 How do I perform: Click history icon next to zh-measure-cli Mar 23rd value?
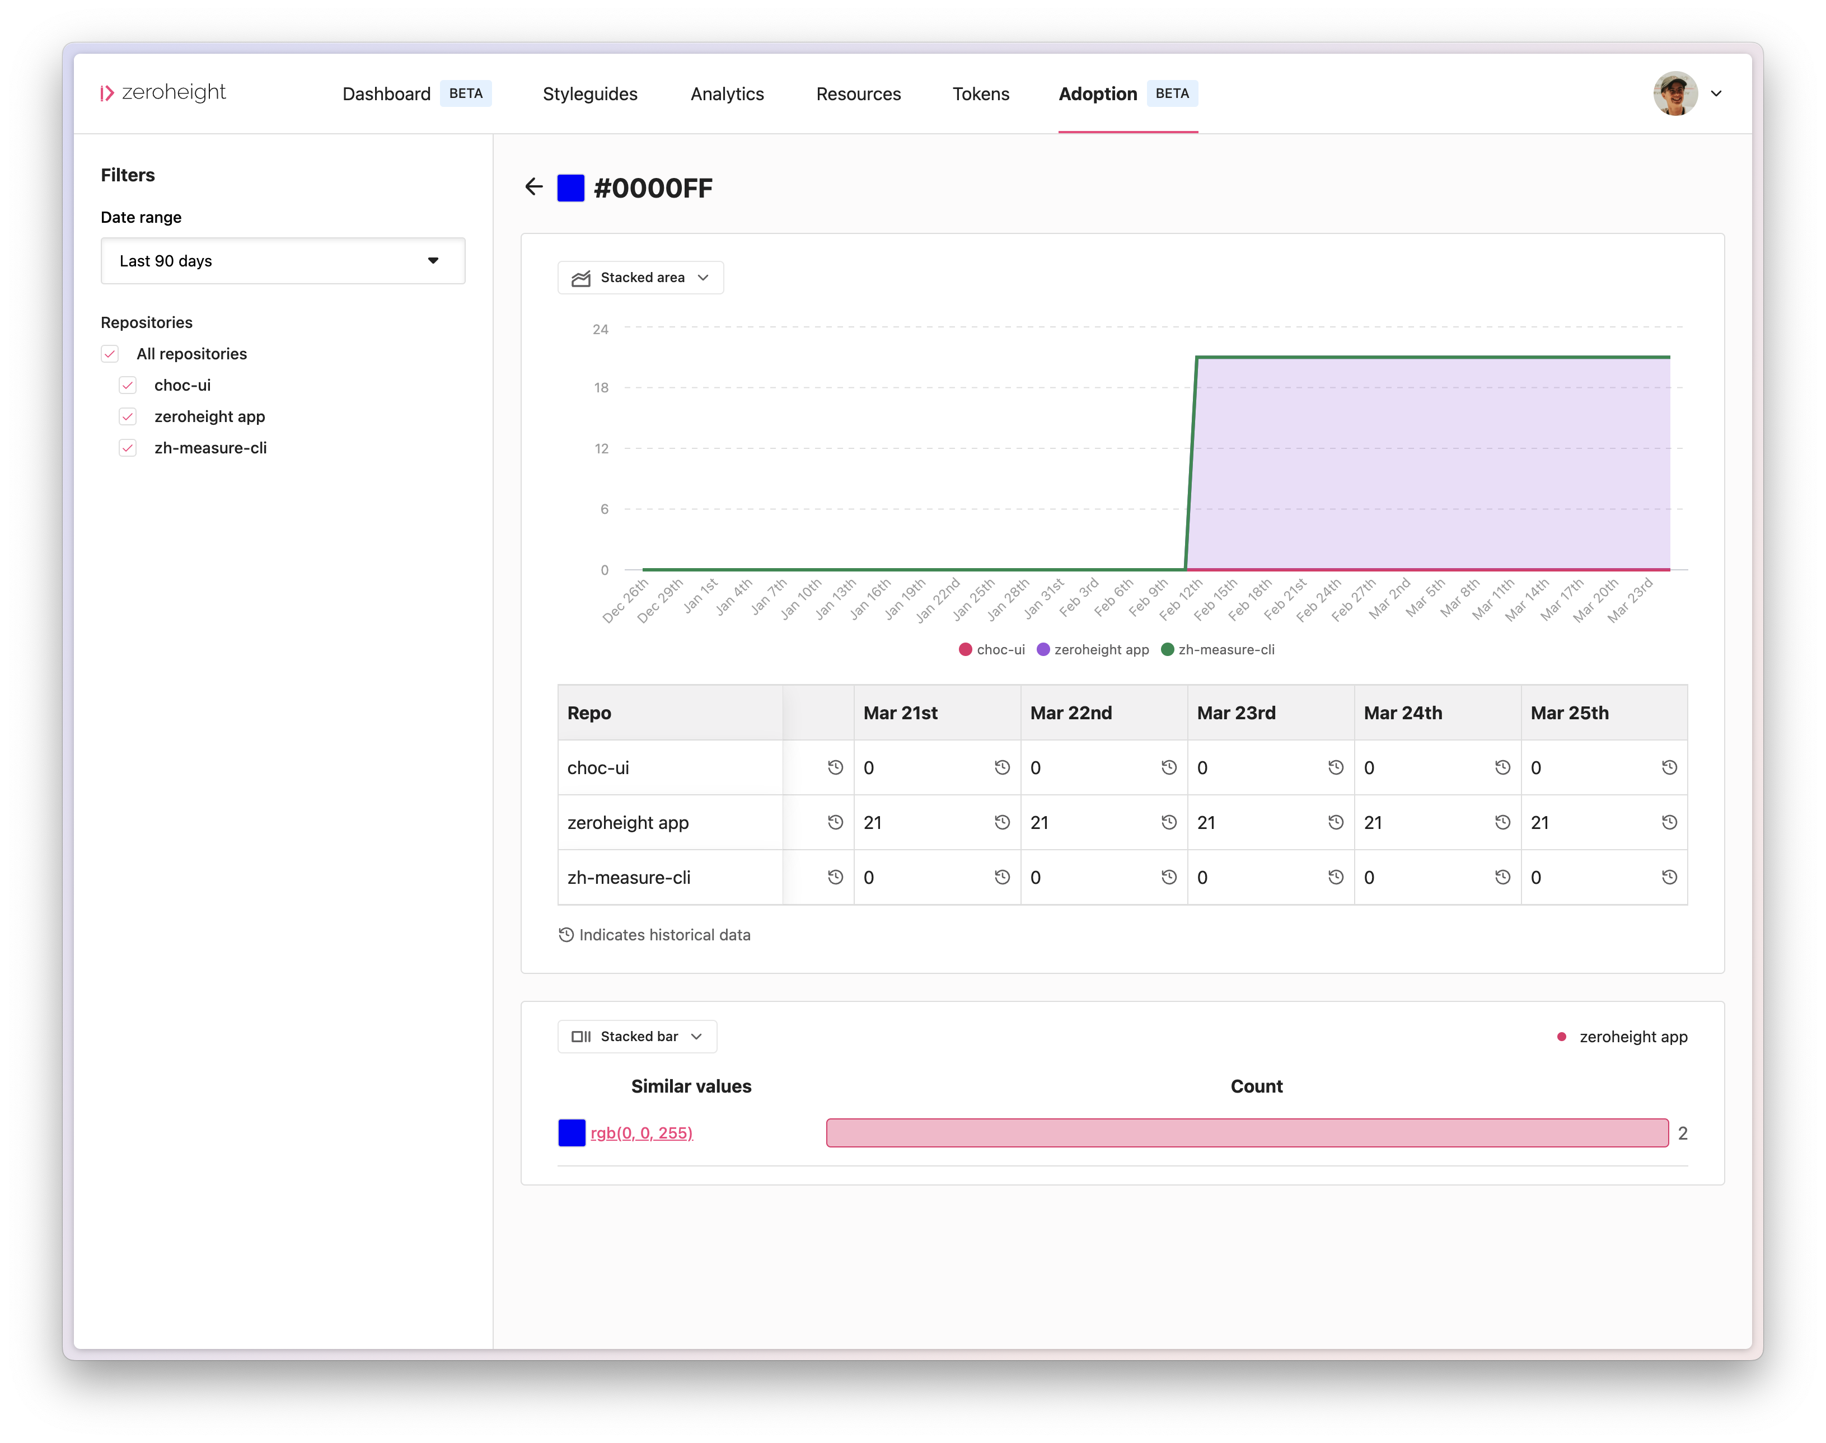(1336, 877)
